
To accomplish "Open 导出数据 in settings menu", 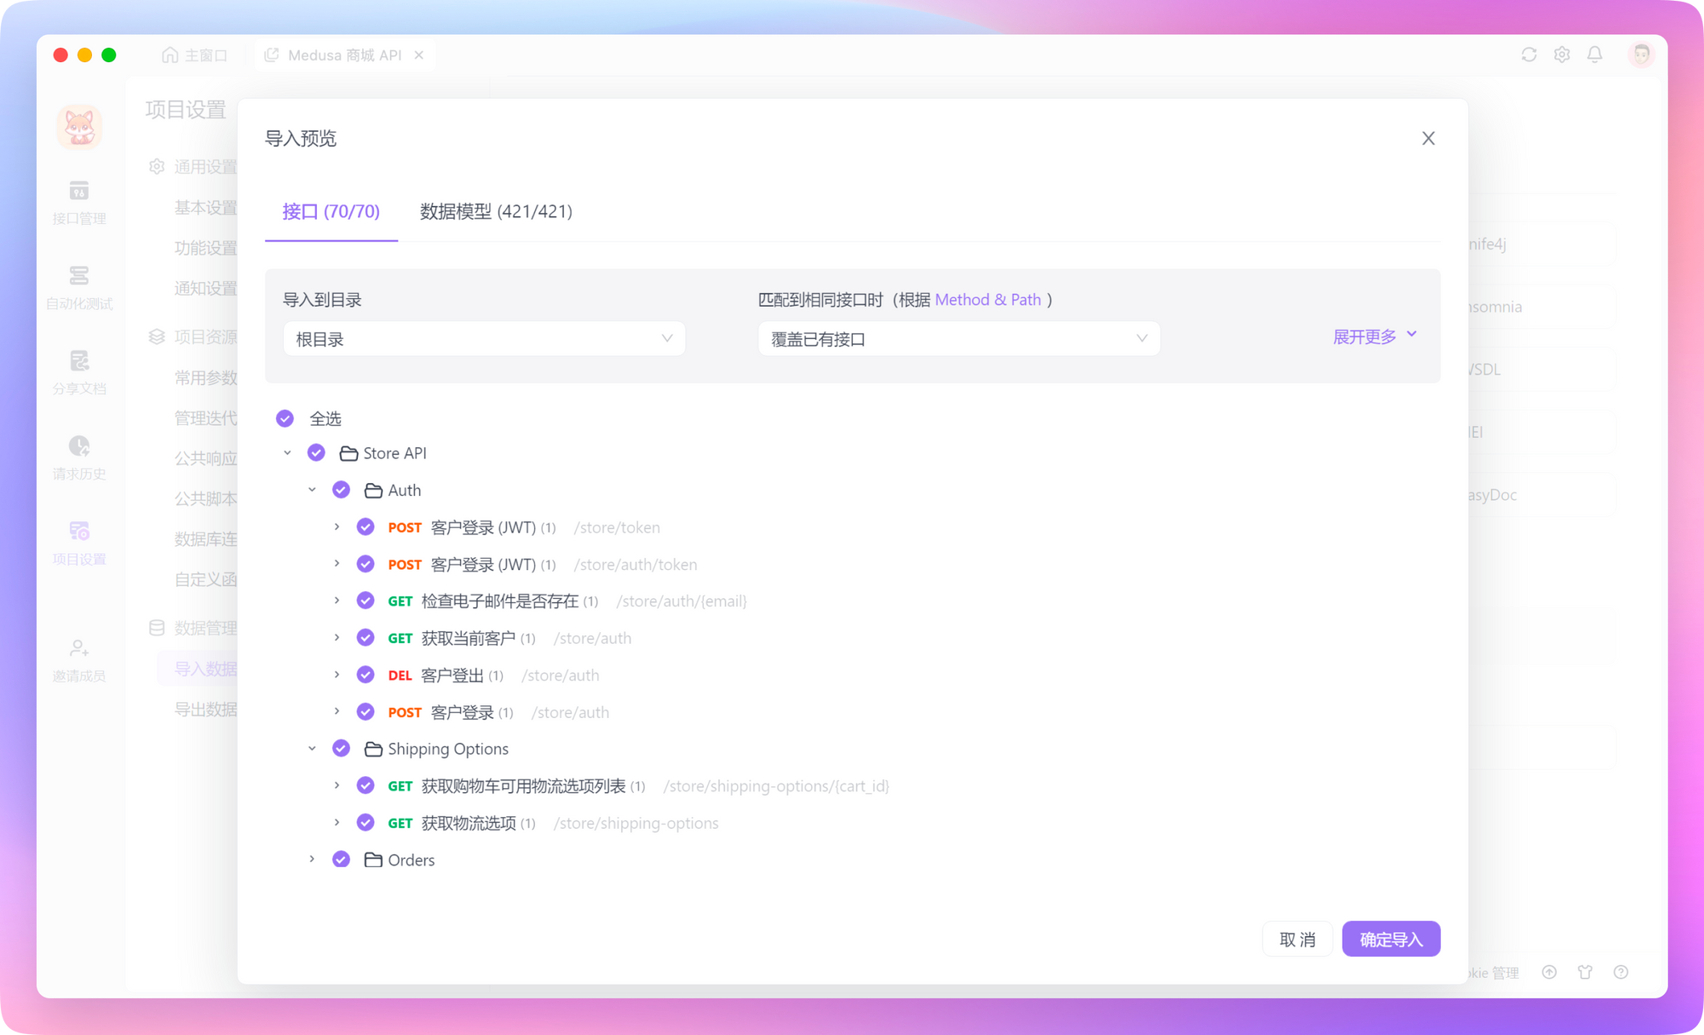I will coord(205,709).
